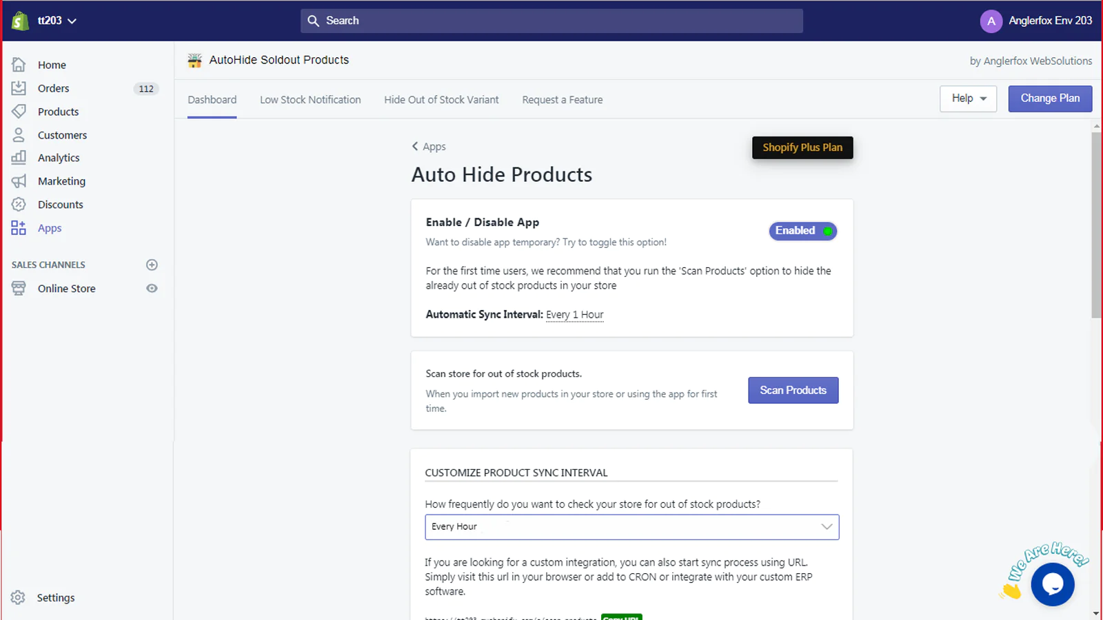
Task: Click the Home icon in sidebar
Action: (19, 65)
